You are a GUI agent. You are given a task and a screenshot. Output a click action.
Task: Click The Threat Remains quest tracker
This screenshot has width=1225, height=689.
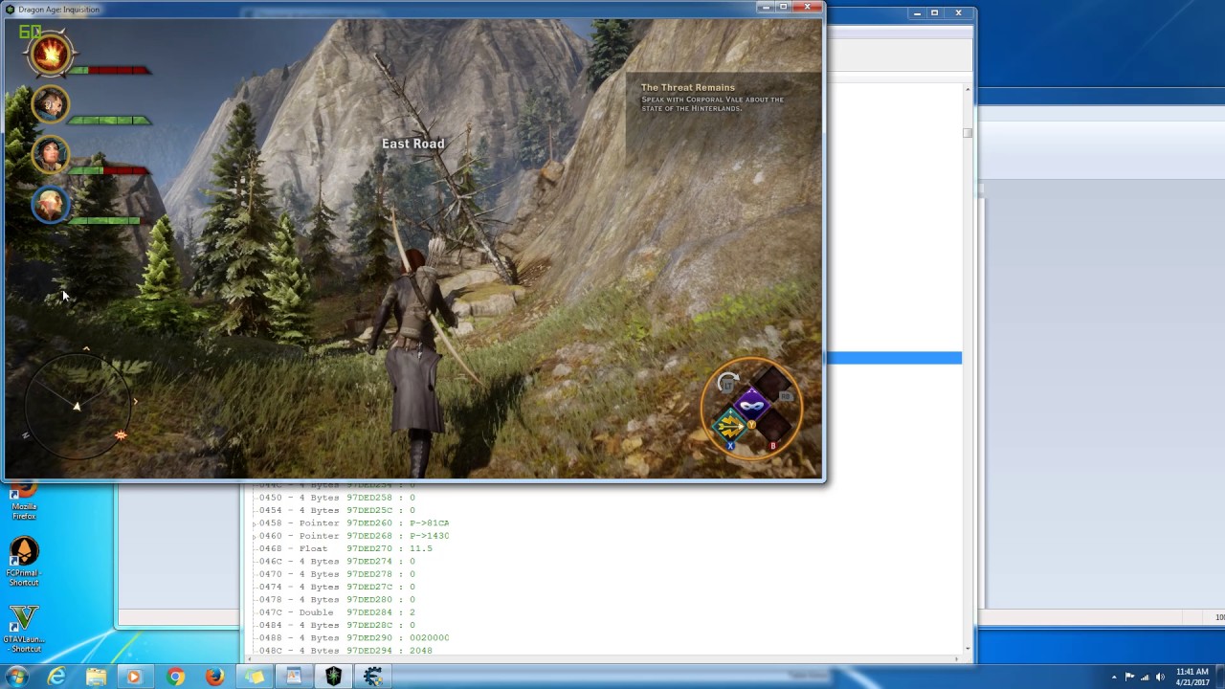click(x=724, y=98)
